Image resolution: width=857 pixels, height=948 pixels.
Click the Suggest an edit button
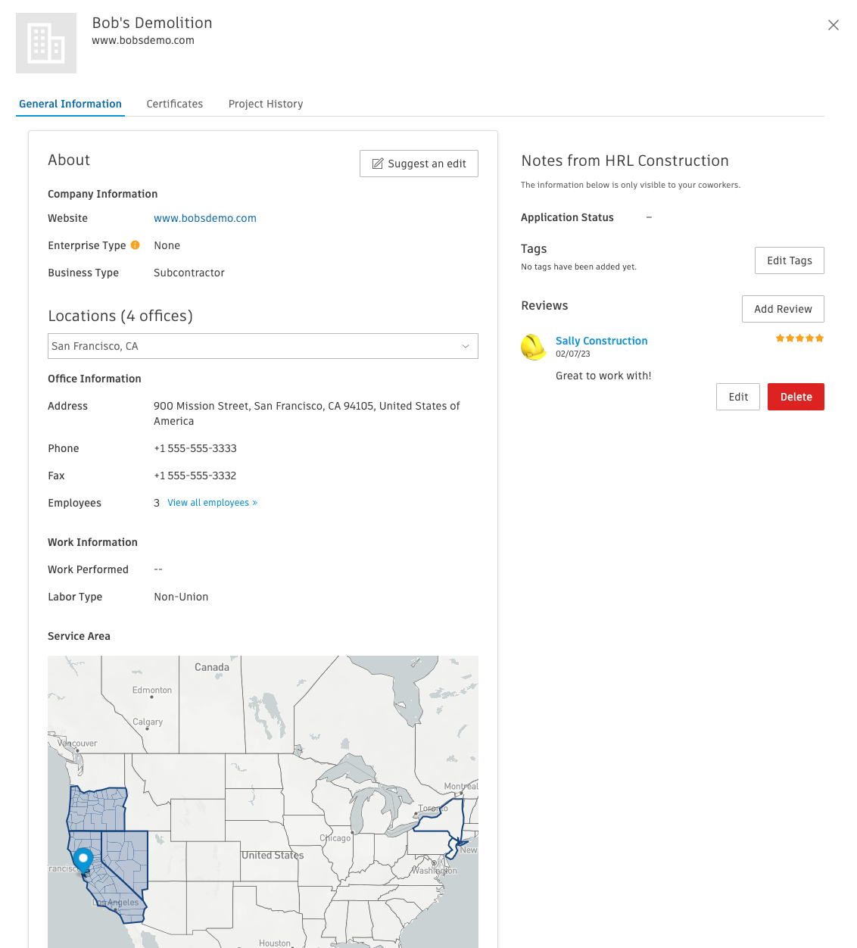(x=419, y=164)
